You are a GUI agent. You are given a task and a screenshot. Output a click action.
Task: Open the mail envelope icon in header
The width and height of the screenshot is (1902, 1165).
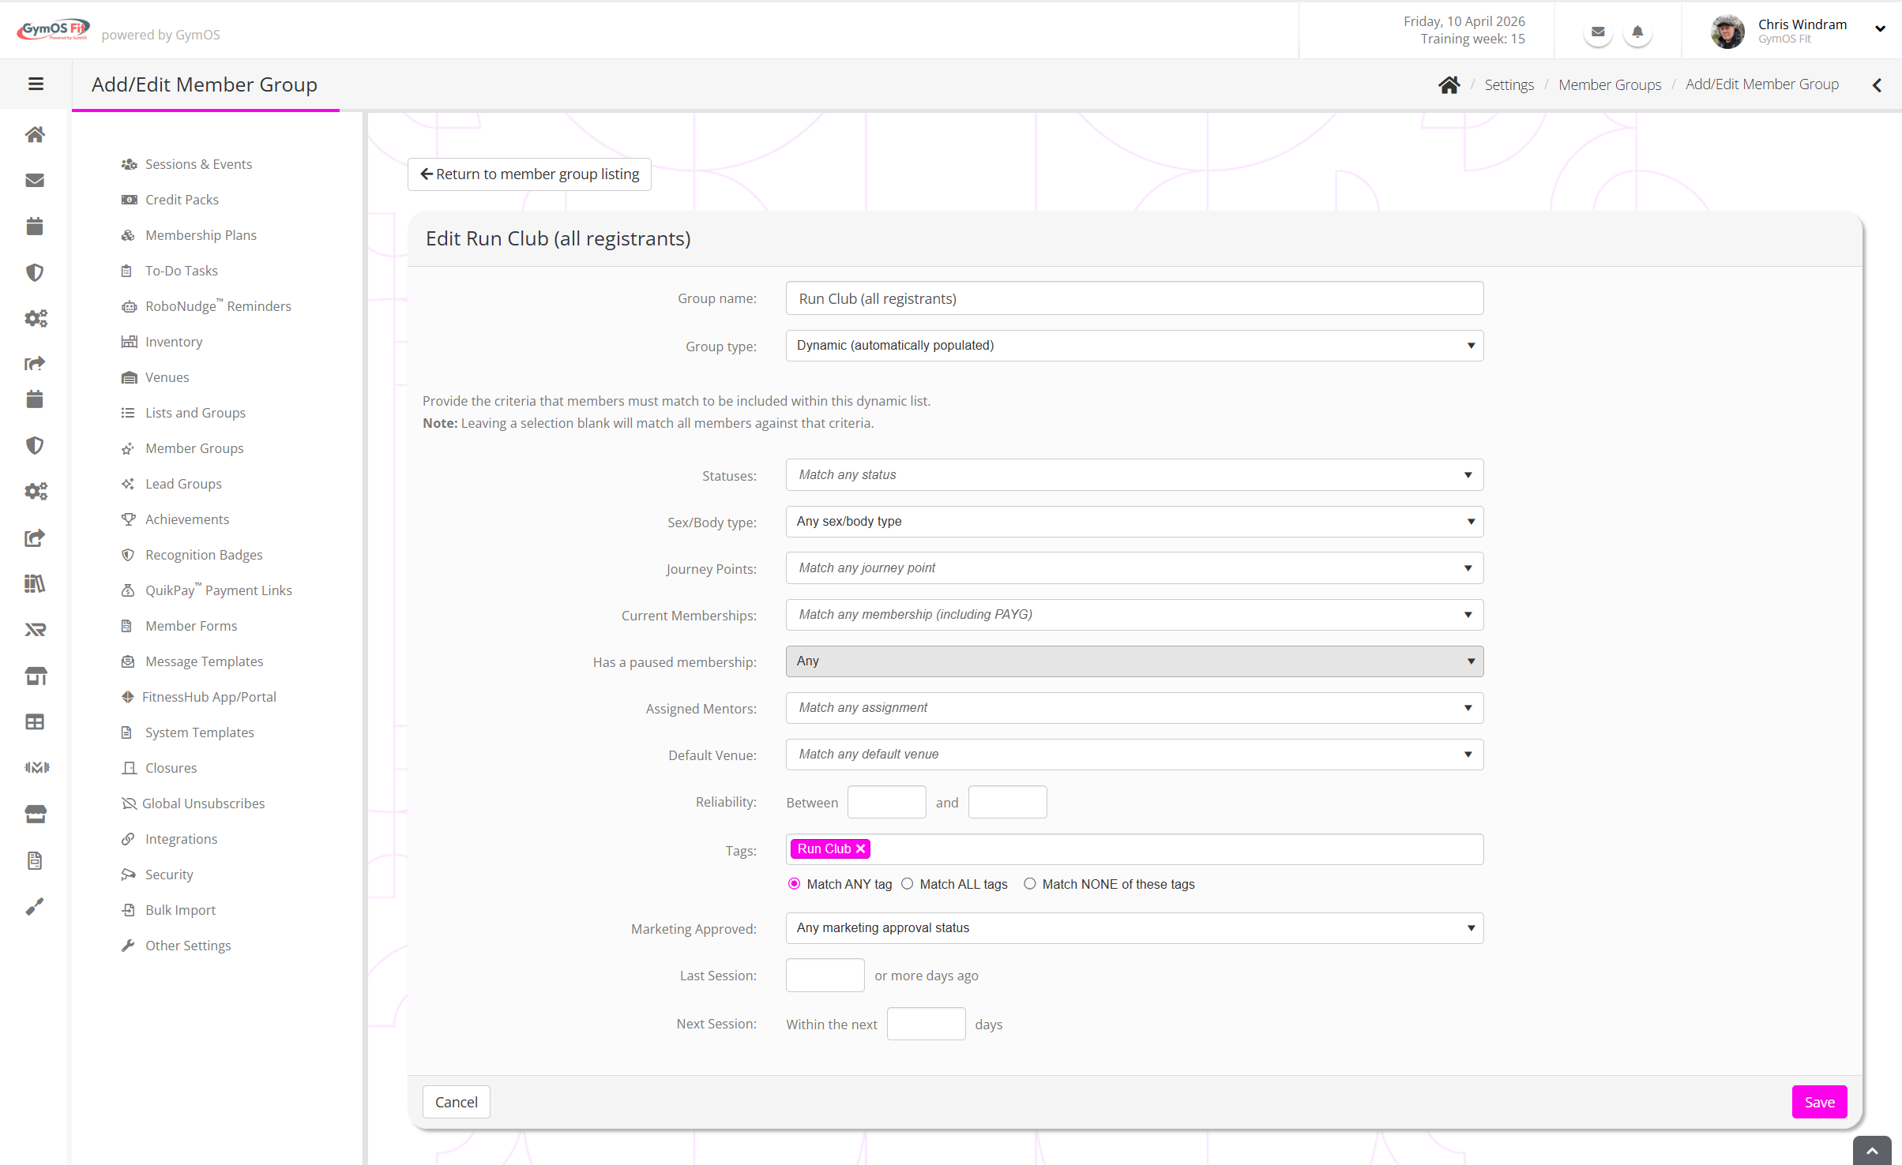(x=1598, y=32)
